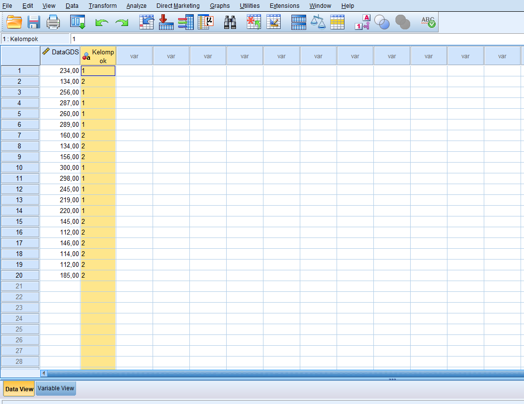Viewport: 524px width, 404px height.
Task: Save this document floppy icon
Action: 34,23
